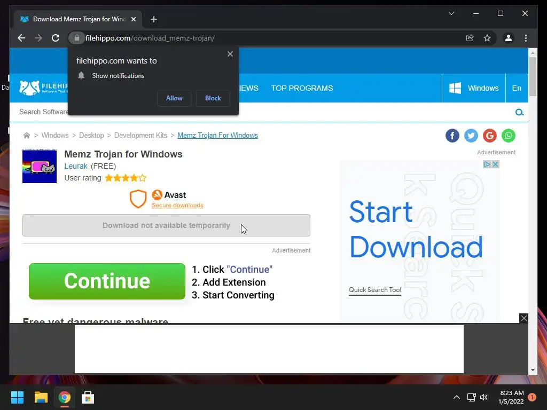Click the search magnifier icon
This screenshot has height=410, width=547.
(x=519, y=112)
